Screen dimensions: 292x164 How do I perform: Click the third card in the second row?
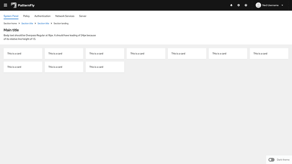(105, 67)
